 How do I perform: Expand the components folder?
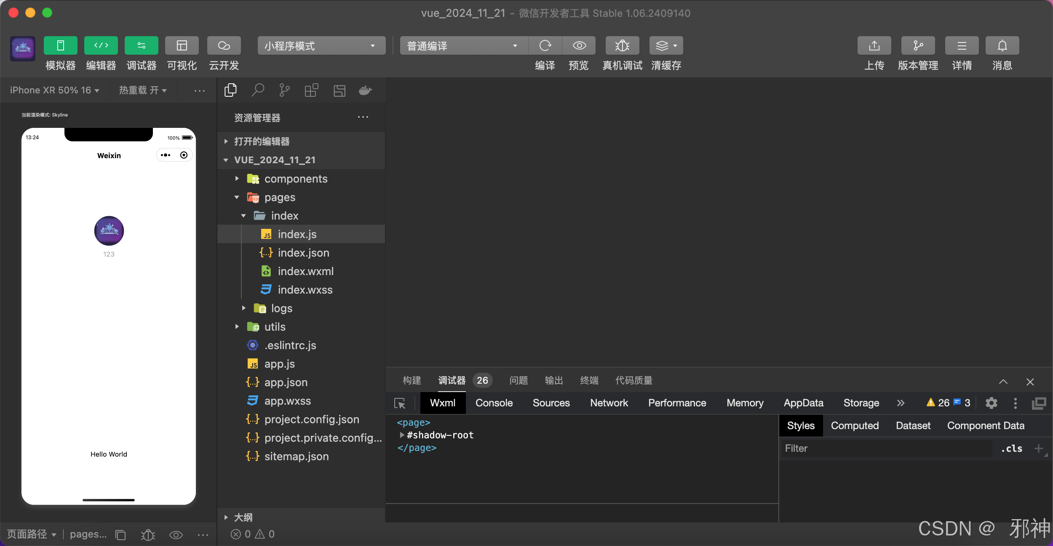(295, 179)
